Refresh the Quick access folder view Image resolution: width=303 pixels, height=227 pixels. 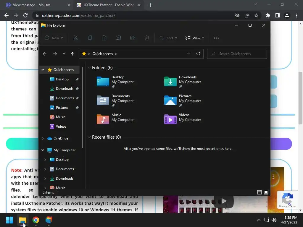(198, 53)
